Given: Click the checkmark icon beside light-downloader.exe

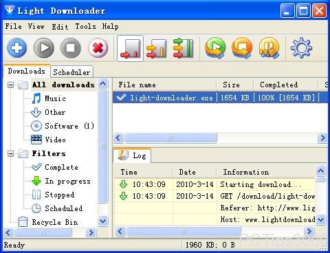Looking at the screenshot, I should point(121,98).
